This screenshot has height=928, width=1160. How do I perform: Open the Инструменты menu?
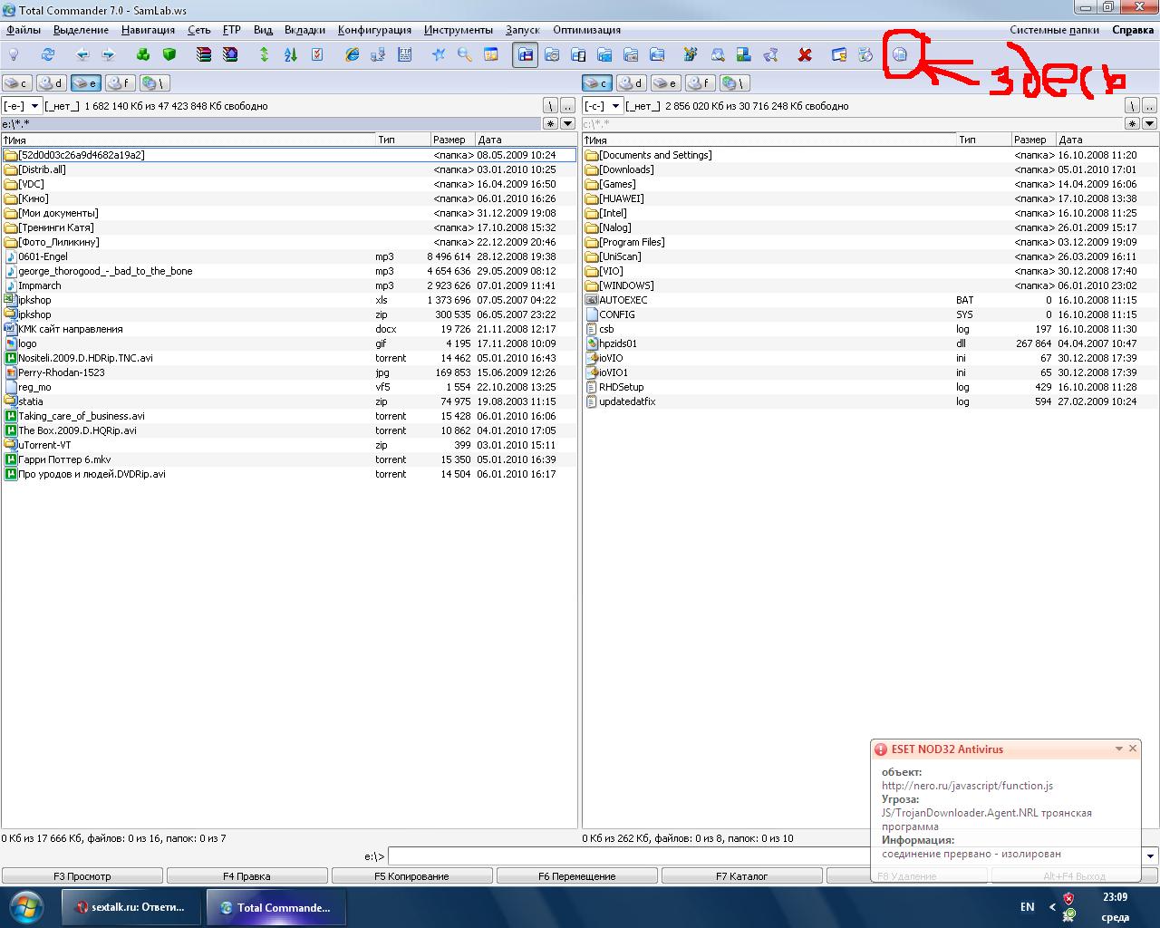coord(458,30)
